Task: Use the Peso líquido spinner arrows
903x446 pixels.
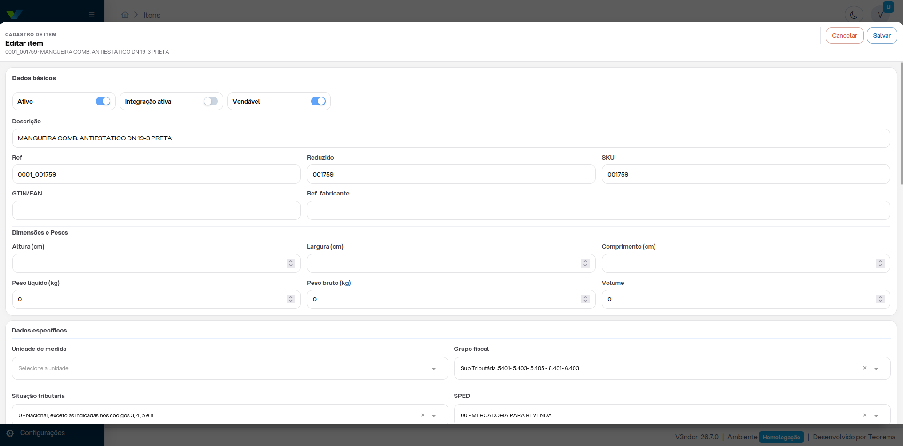Action: pos(291,299)
